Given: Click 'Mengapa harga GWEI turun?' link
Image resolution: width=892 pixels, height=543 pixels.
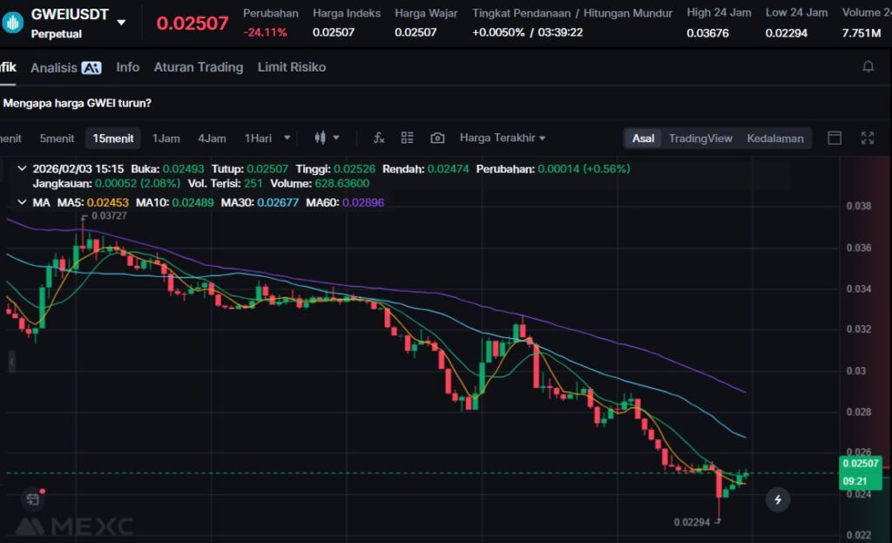Looking at the screenshot, I should [78, 103].
